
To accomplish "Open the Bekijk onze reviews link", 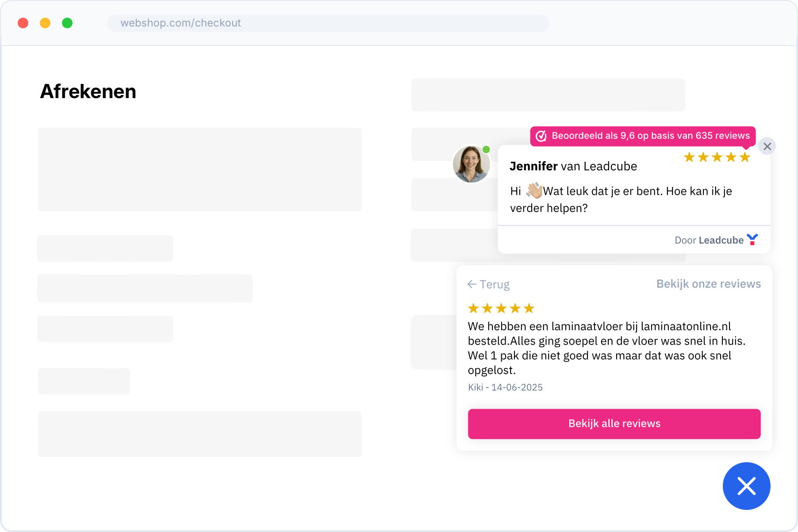I will coord(708,284).
